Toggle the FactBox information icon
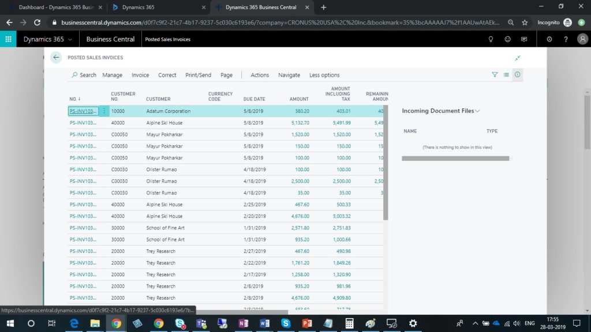Image resolution: width=591 pixels, height=332 pixels. pos(518,75)
